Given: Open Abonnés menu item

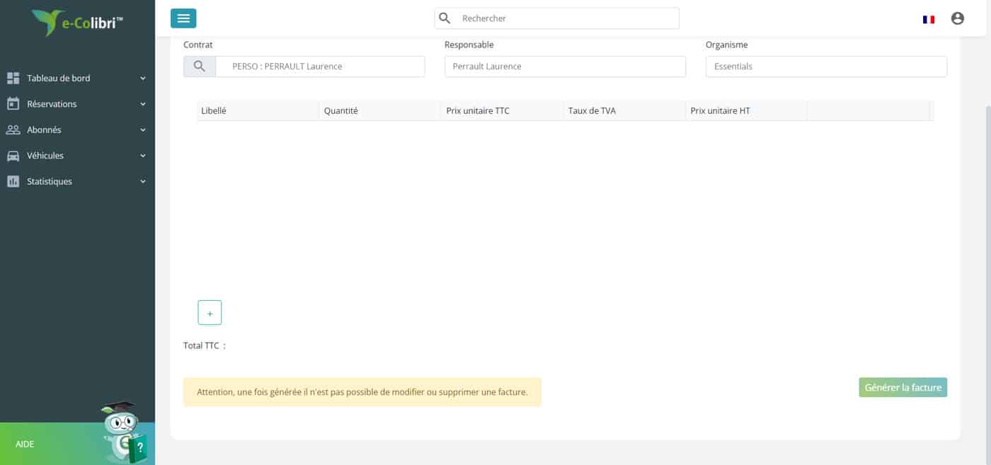Looking at the screenshot, I should [x=77, y=130].
